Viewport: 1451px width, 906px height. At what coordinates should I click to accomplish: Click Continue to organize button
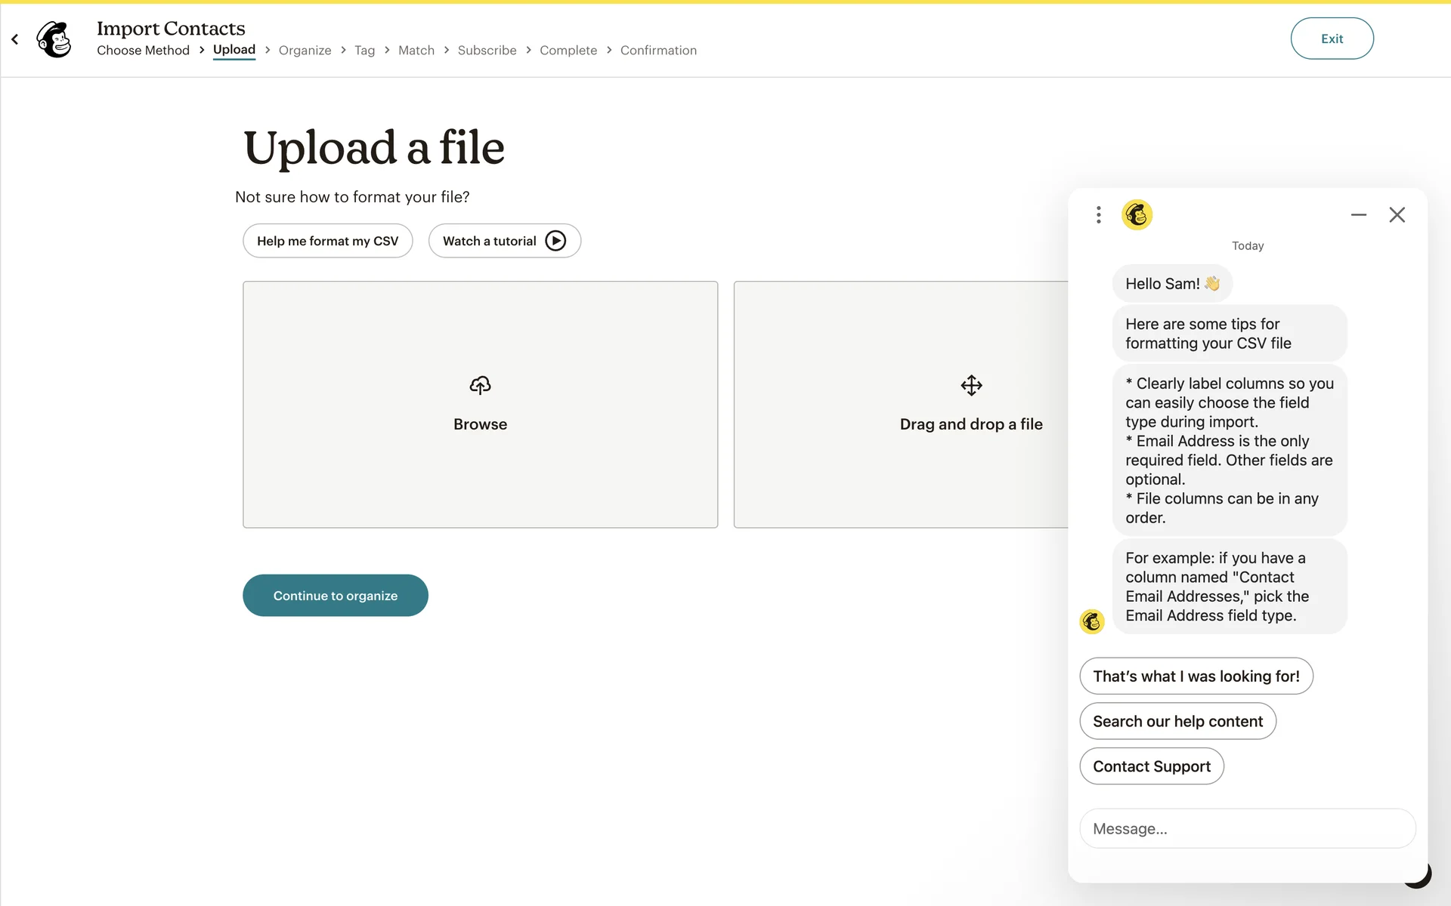pos(335,596)
